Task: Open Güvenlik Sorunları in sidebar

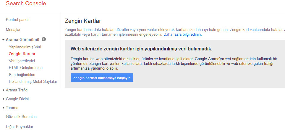Action: click(x=21, y=116)
